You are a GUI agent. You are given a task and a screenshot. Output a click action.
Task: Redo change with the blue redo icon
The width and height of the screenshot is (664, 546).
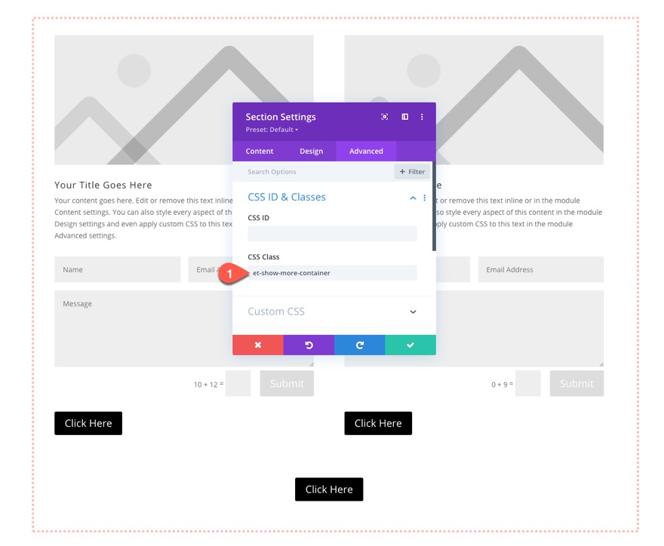361,345
